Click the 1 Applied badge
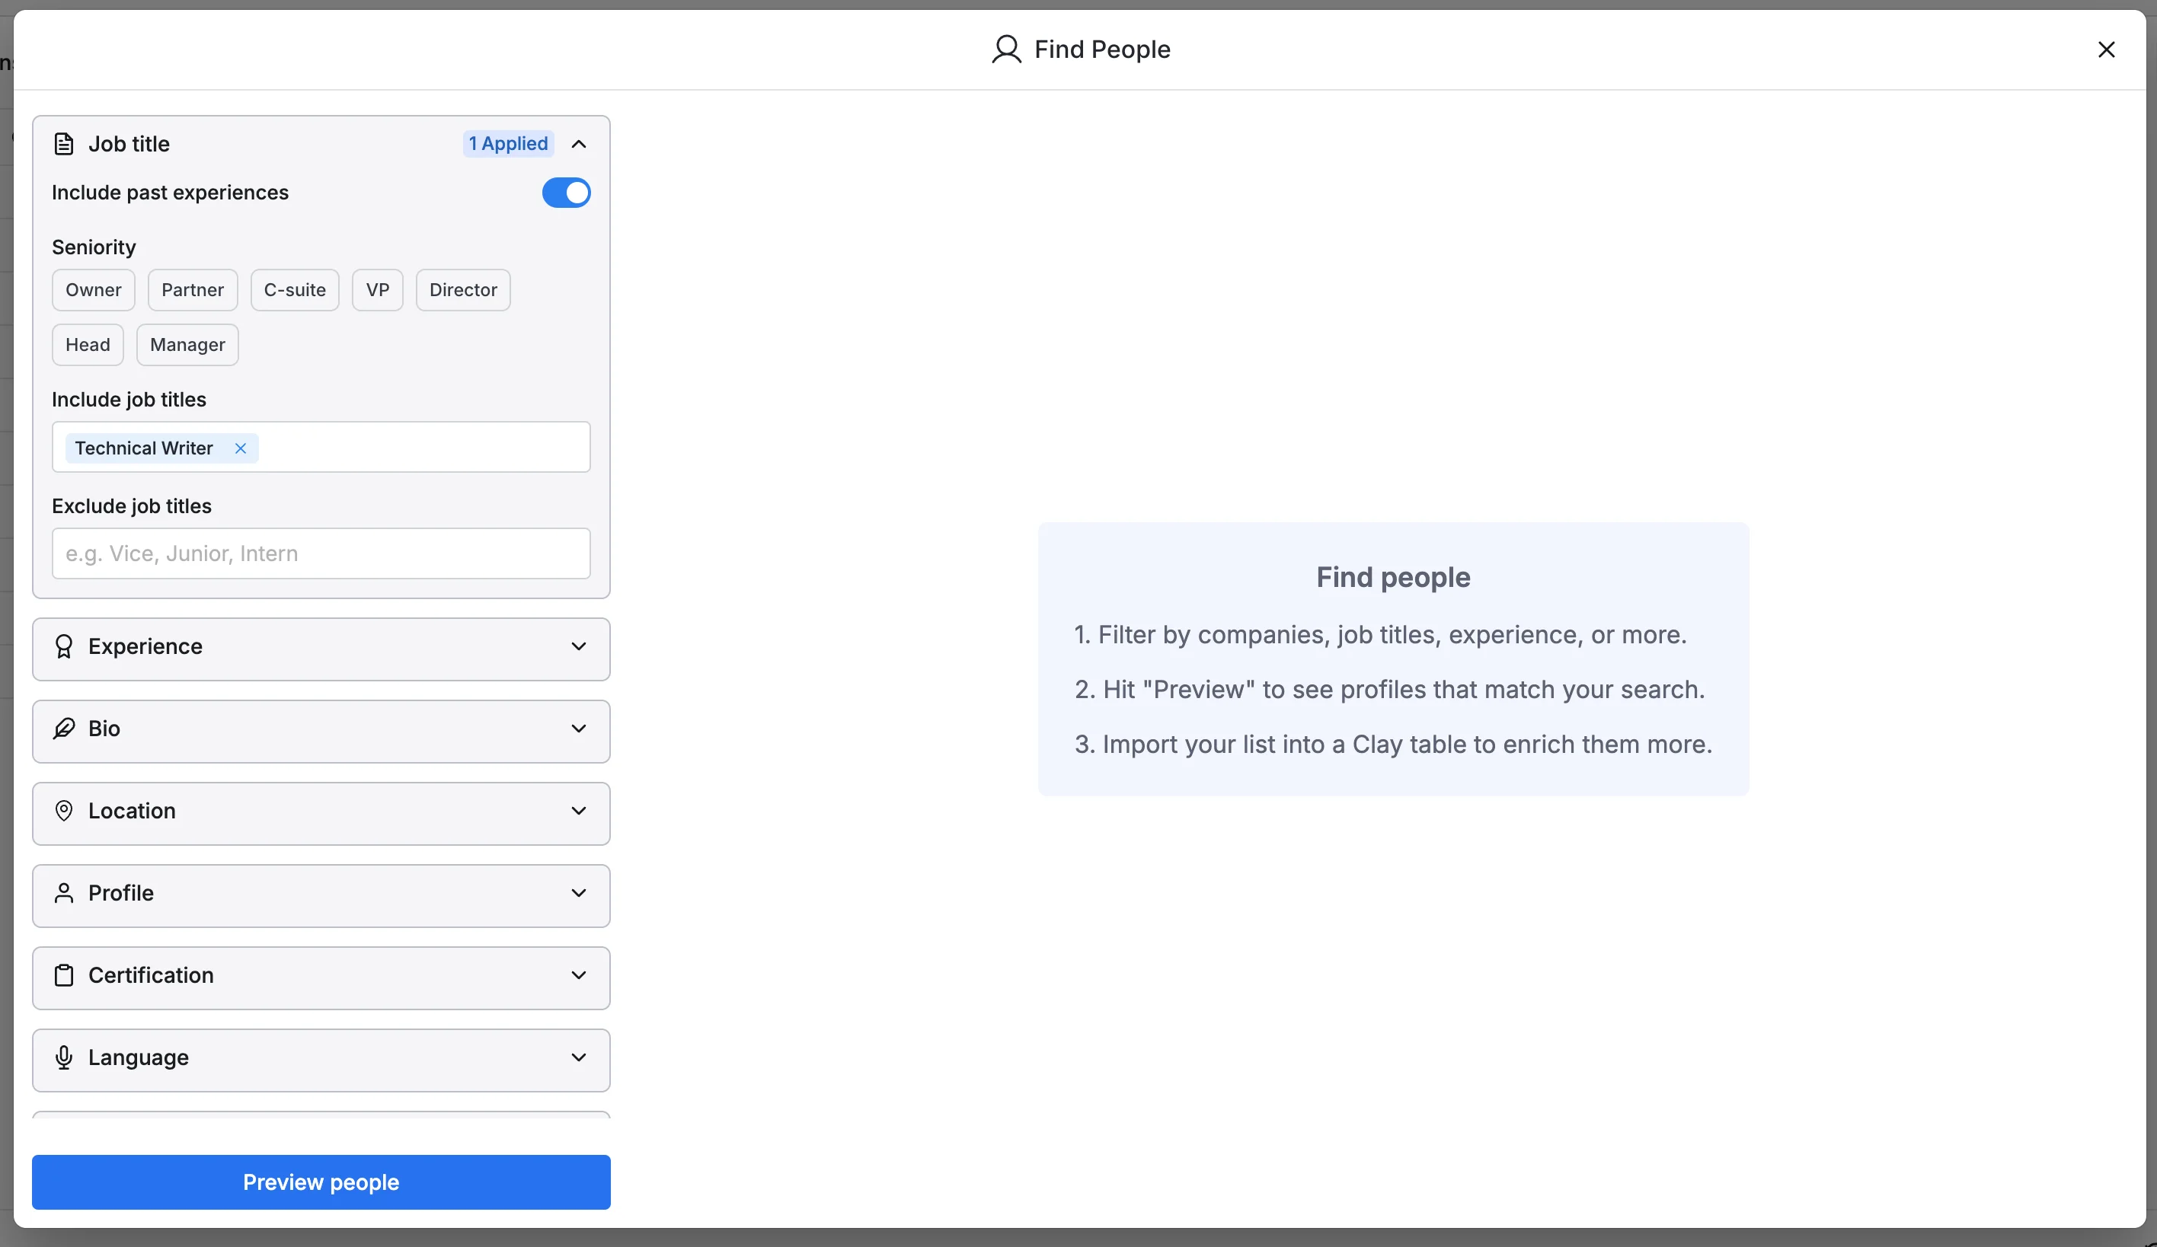The width and height of the screenshot is (2157, 1247). point(509,144)
